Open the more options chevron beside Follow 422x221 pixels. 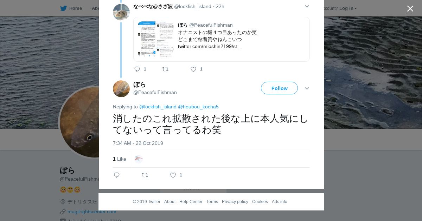(307, 88)
